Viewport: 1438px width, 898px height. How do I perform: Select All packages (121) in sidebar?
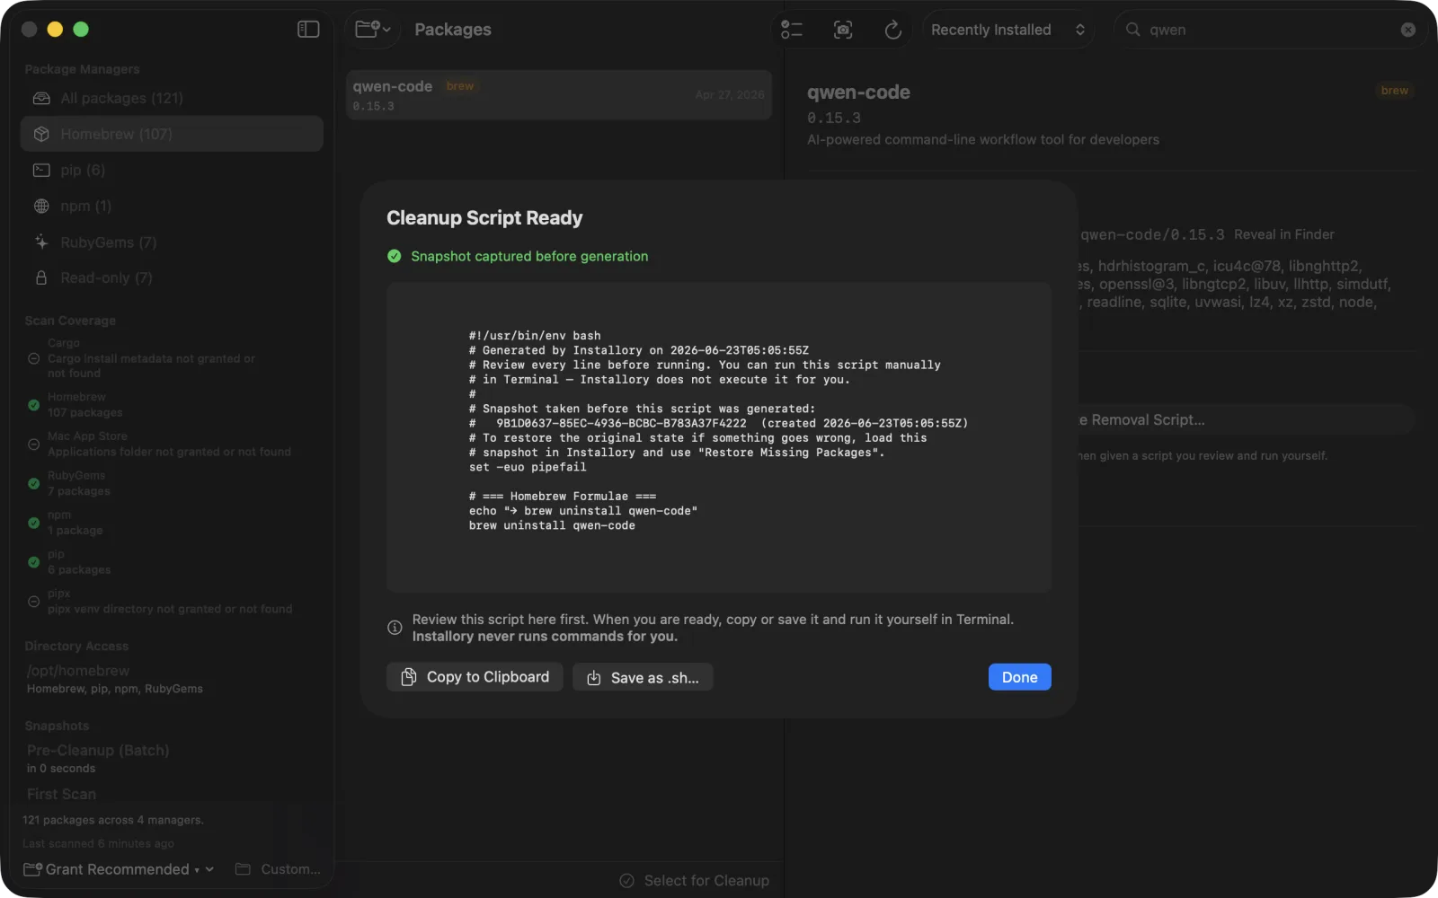point(172,98)
